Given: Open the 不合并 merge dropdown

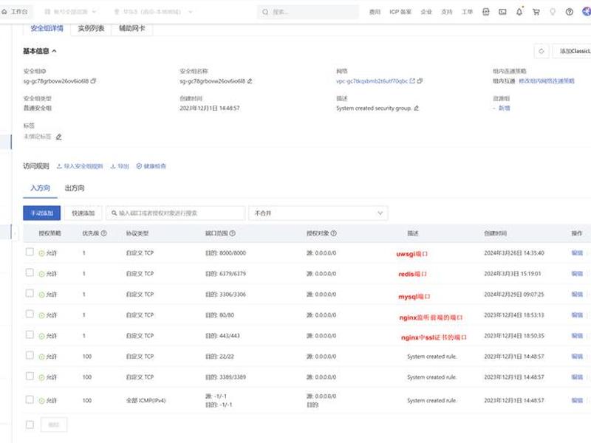Looking at the screenshot, I should pyautogui.click(x=318, y=213).
